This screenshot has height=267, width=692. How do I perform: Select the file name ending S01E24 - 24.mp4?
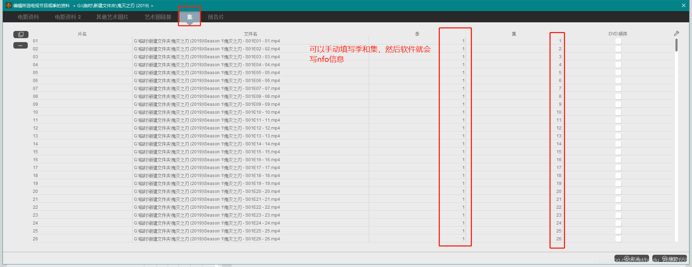click(251, 223)
